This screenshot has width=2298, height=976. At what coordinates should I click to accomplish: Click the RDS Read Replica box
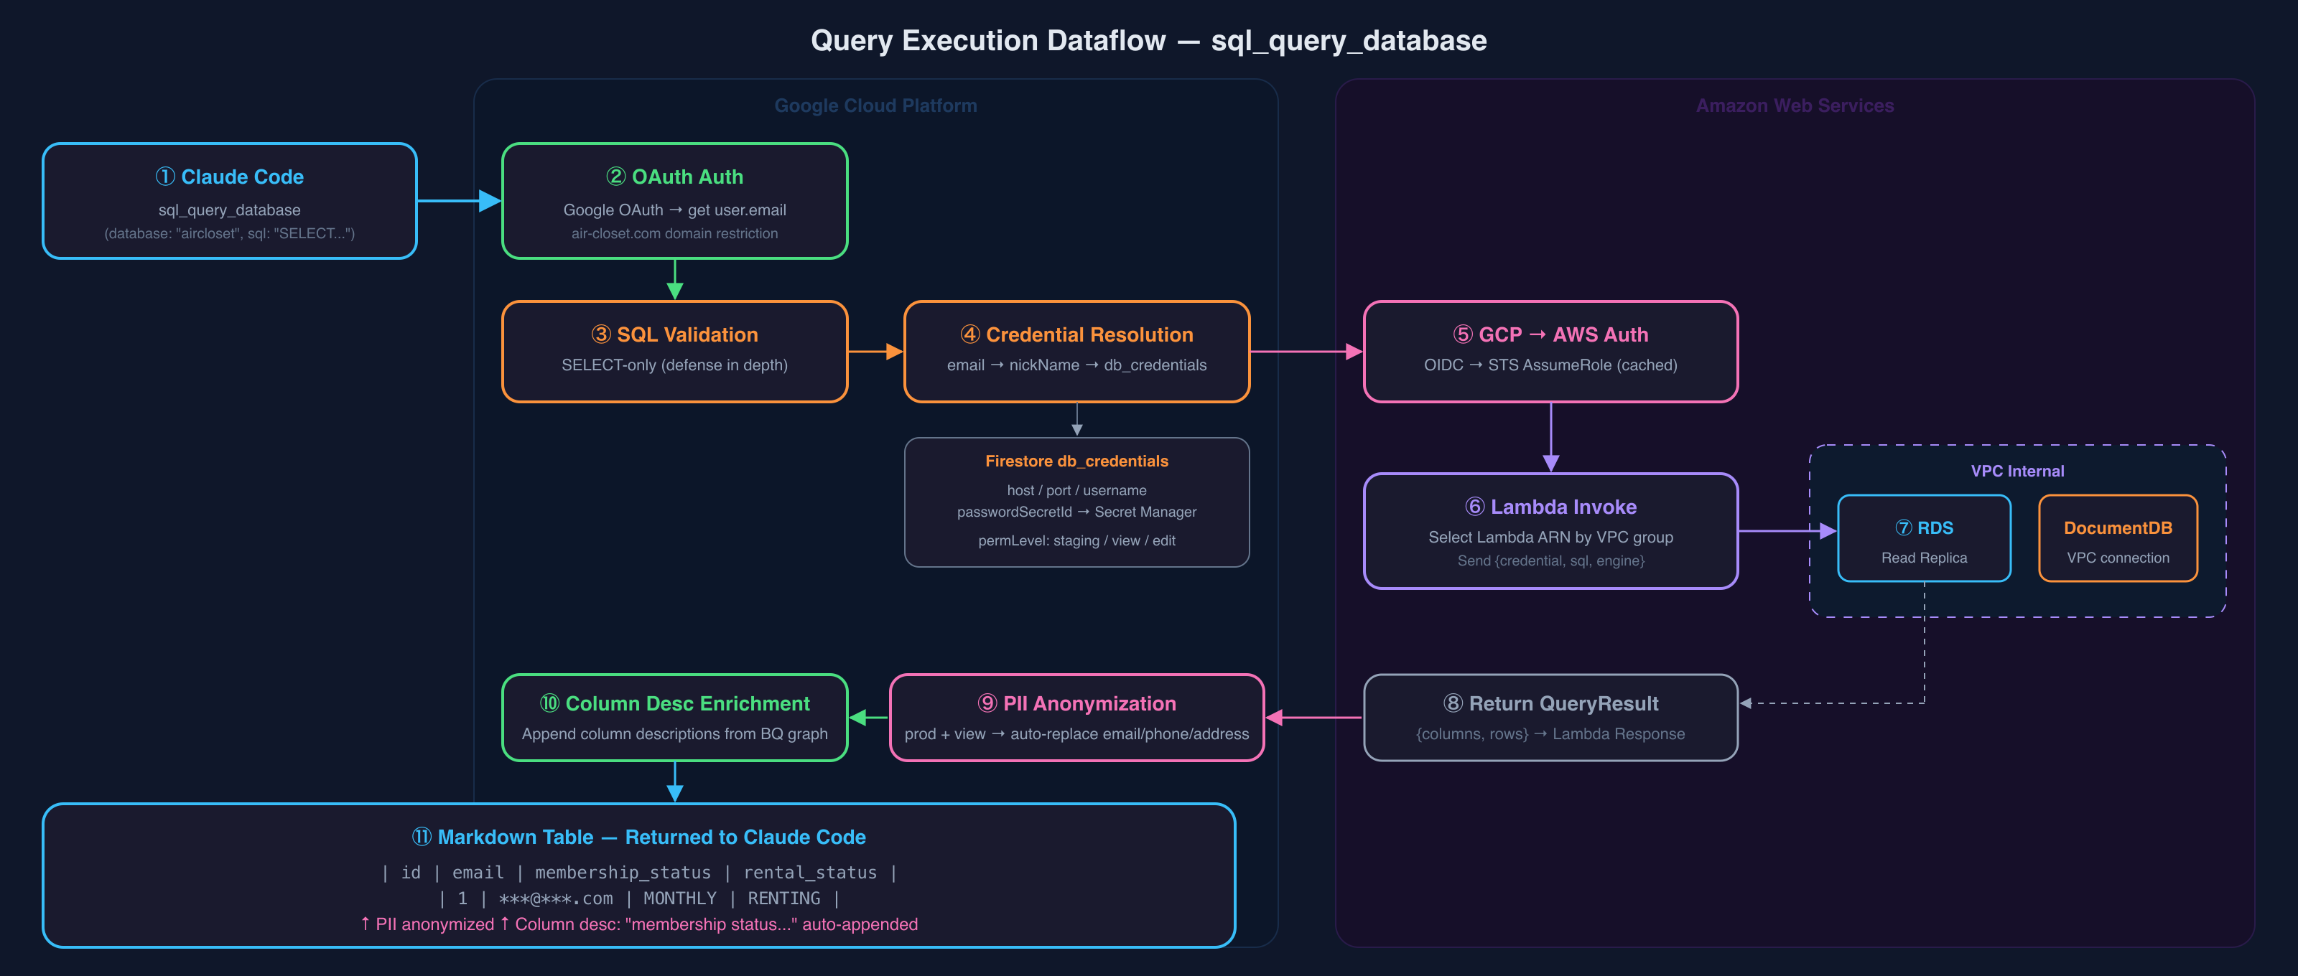click(x=1925, y=538)
